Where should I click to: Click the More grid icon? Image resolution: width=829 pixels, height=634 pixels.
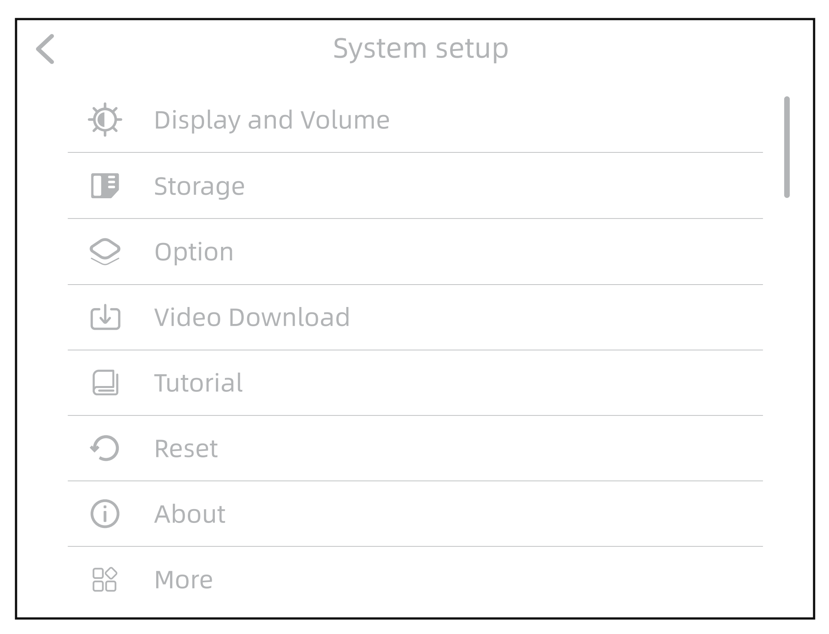pyautogui.click(x=105, y=579)
